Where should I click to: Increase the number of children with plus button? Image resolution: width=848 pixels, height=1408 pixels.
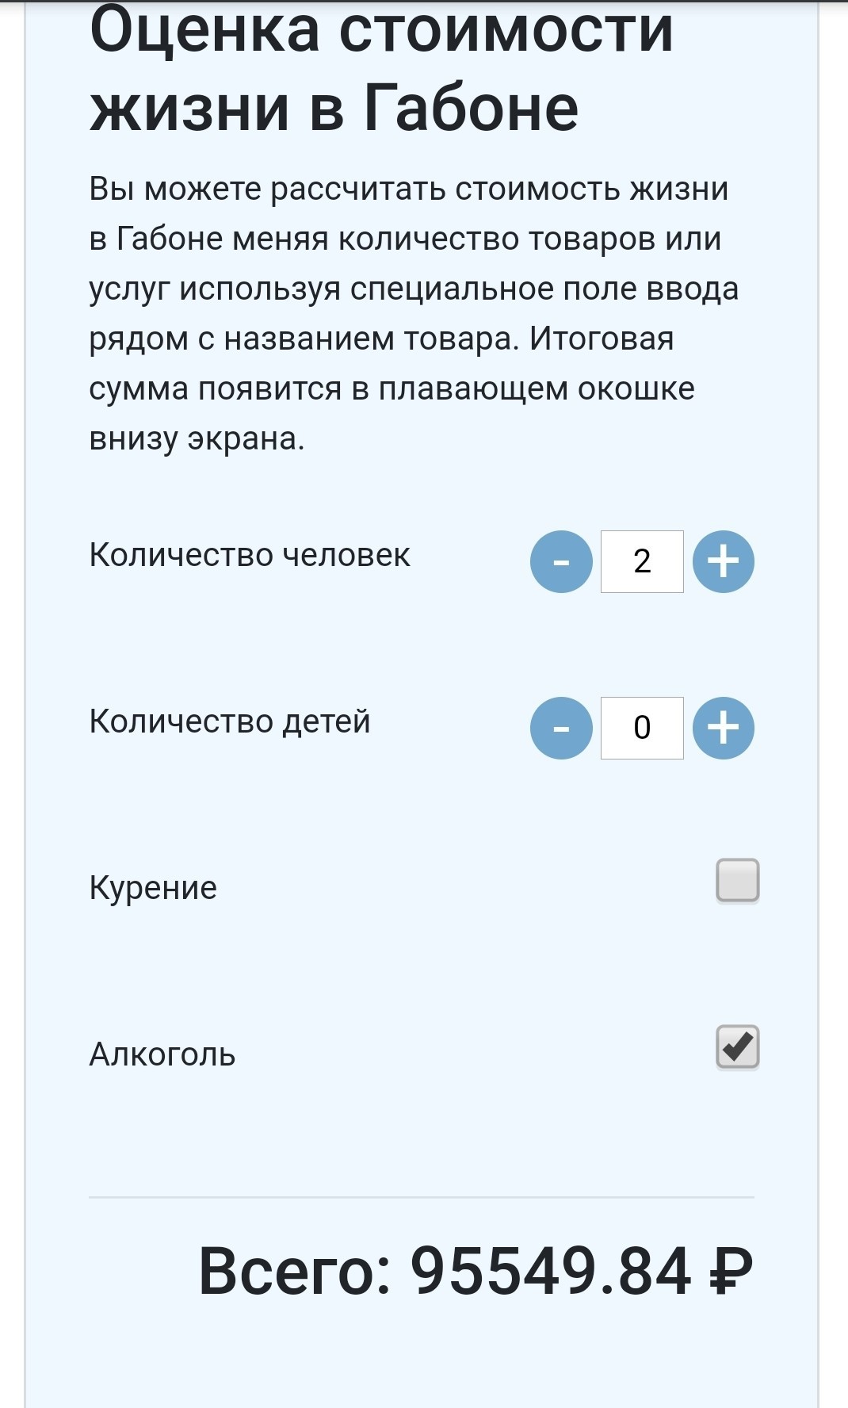pyautogui.click(x=723, y=728)
